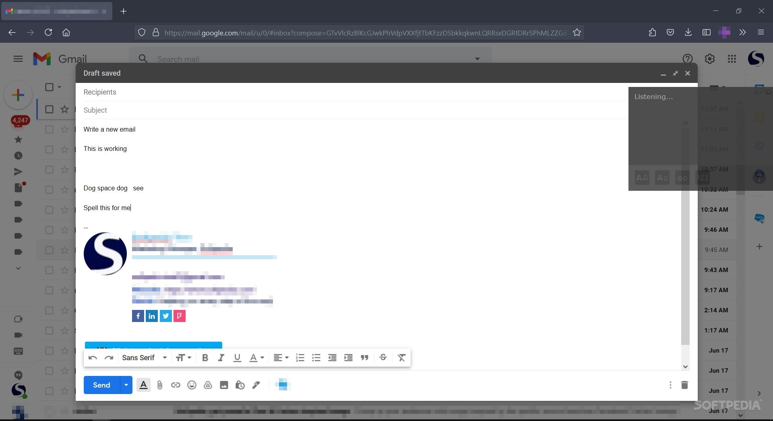
Task: Select the email received at 11:11 AM
Action: click(49, 129)
